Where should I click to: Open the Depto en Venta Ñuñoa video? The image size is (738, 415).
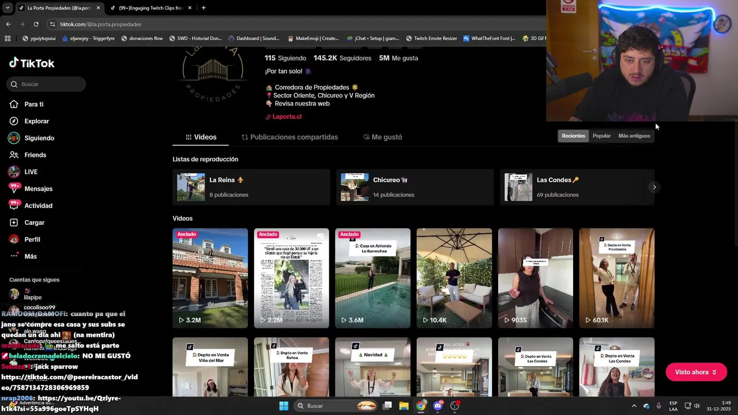click(x=291, y=367)
